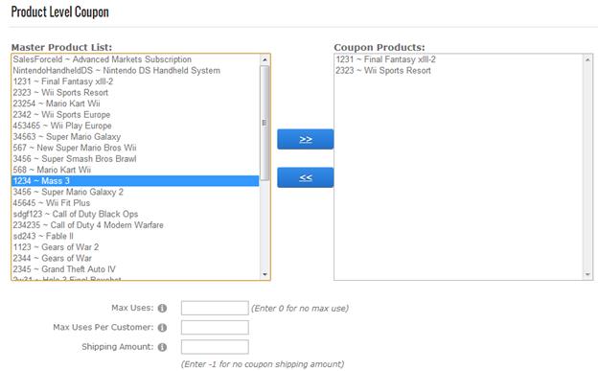The width and height of the screenshot is (598, 371).
Task: Select 23254 ~ Mario Kart Wii
Action: click(x=135, y=104)
